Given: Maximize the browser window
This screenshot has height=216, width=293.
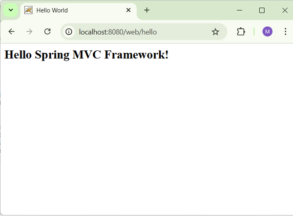Looking at the screenshot, I should pos(262,10).
